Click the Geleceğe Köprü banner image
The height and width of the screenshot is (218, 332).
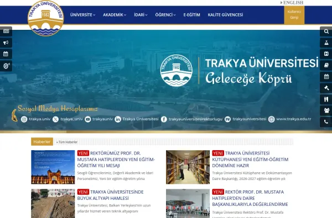166,79
